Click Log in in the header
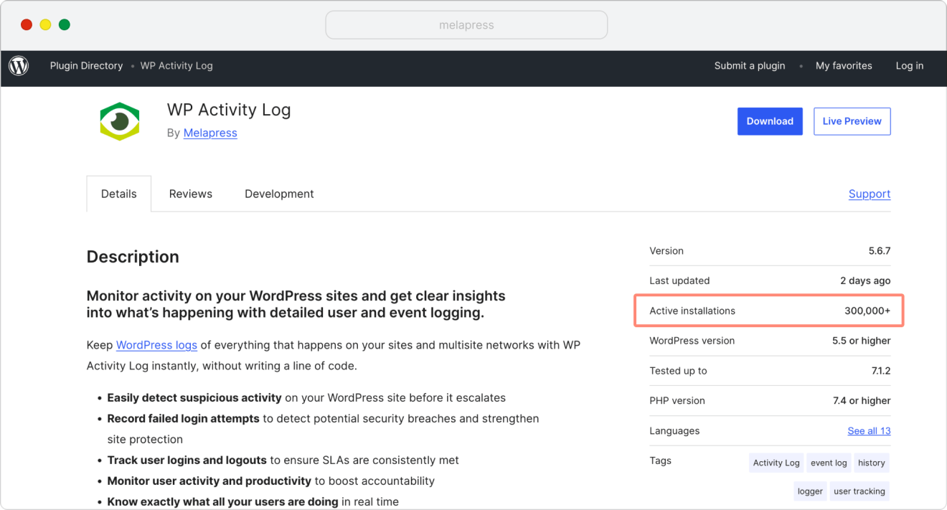Viewport: 947px width, 510px height. pos(910,66)
